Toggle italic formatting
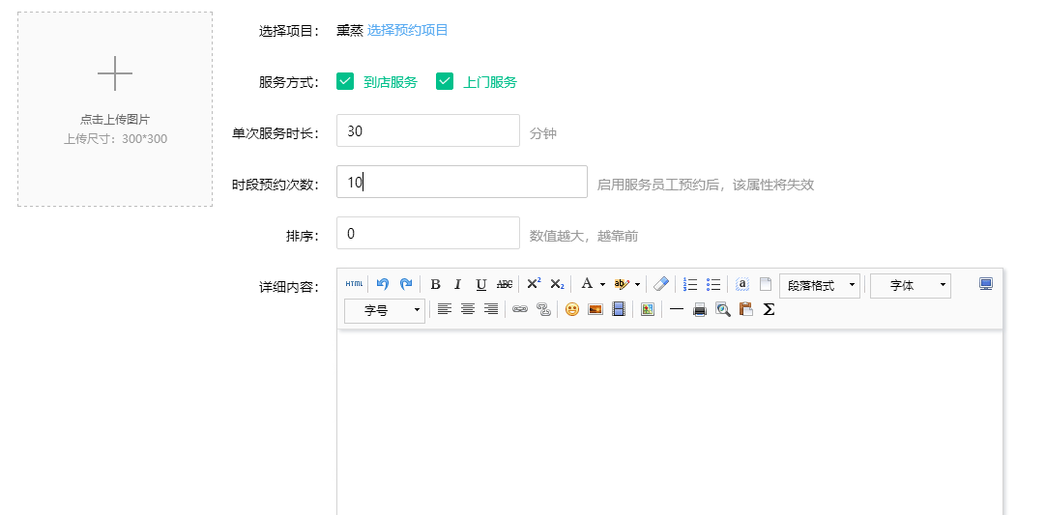 457,285
